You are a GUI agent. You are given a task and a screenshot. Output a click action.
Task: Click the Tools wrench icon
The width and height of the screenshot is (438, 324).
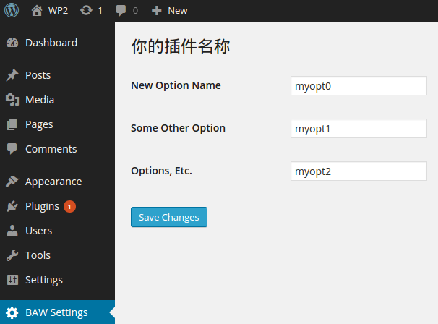pos(12,255)
